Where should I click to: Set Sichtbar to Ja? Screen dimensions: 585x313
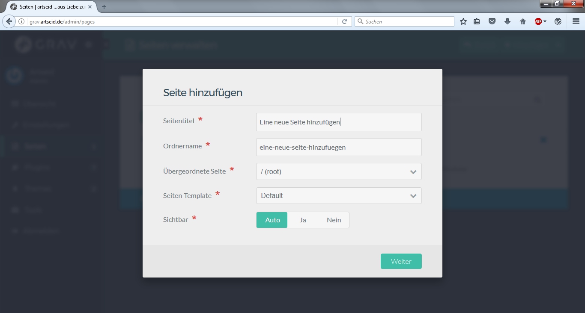coord(303,220)
